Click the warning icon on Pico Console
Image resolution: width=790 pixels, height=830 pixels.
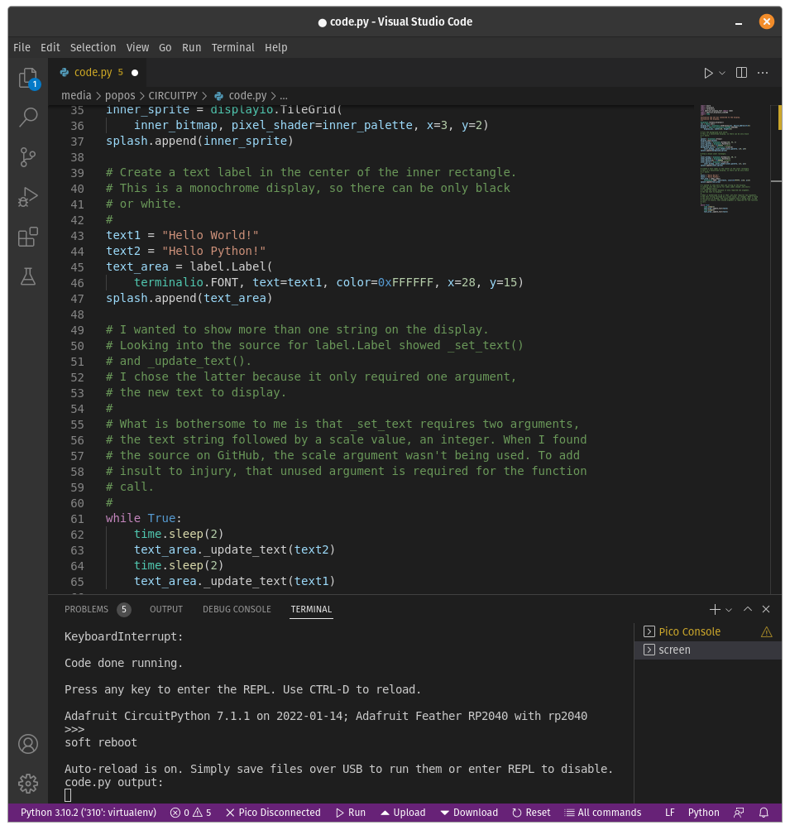click(766, 631)
